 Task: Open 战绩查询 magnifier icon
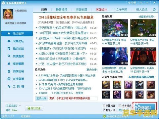[x=9, y=56]
